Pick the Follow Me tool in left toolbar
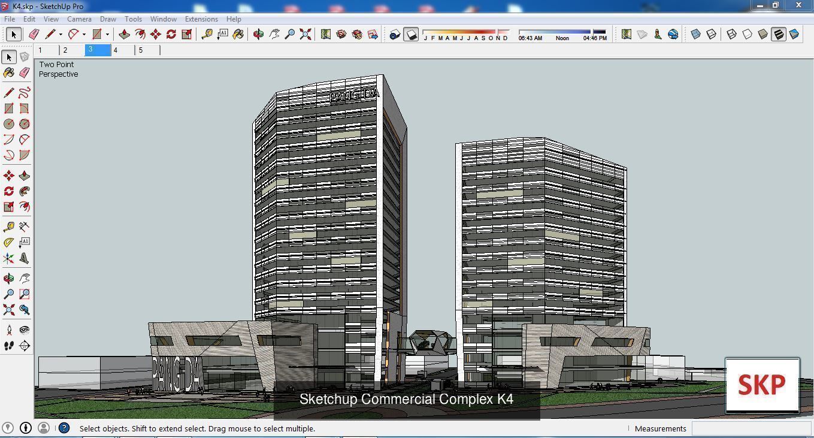The height and width of the screenshot is (438, 814). point(25,191)
